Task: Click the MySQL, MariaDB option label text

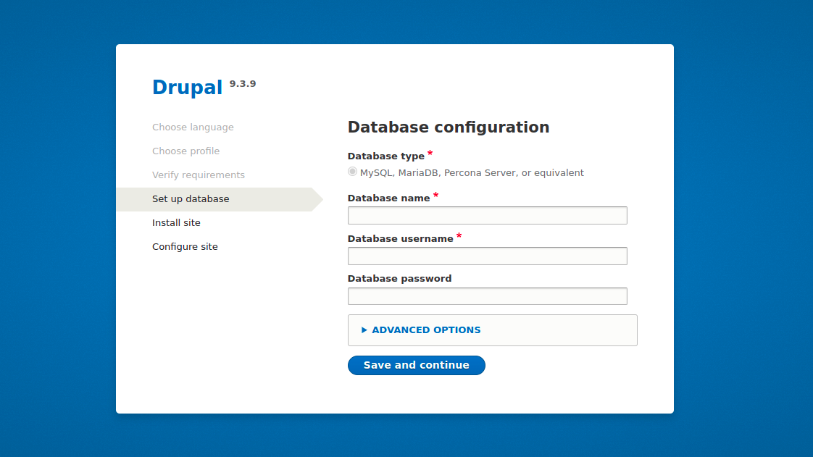Action: [472, 173]
